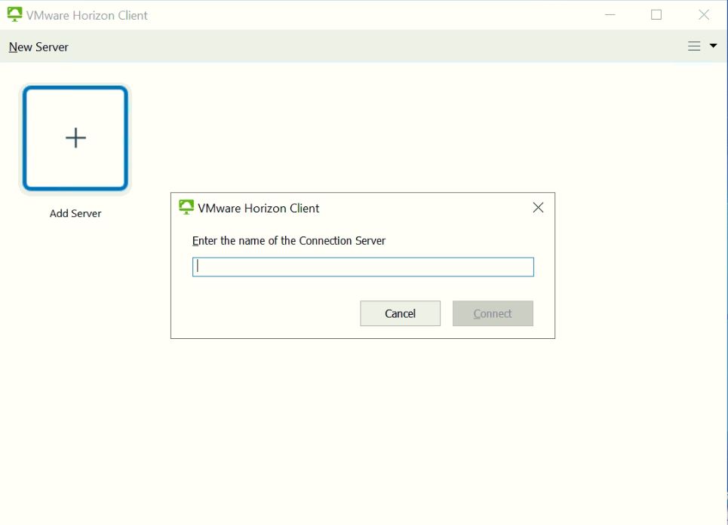
Task: Click the VMware Horizon logo in main title bar
Action: (14, 14)
